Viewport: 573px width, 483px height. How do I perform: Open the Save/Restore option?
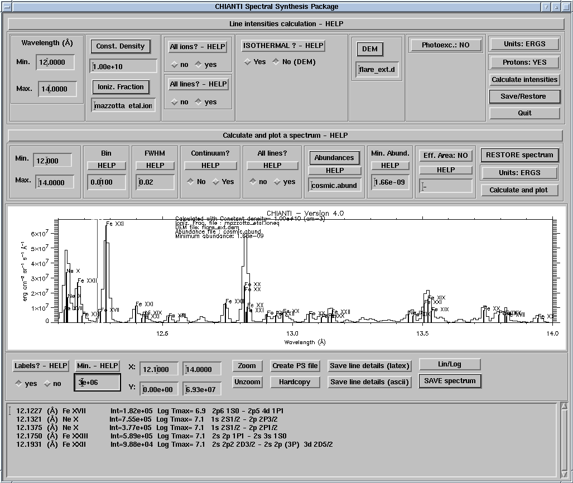coord(524,96)
